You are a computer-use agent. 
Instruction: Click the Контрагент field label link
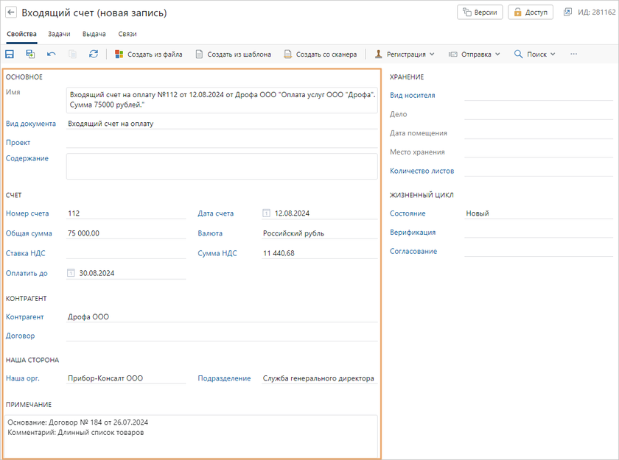pos(25,317)
